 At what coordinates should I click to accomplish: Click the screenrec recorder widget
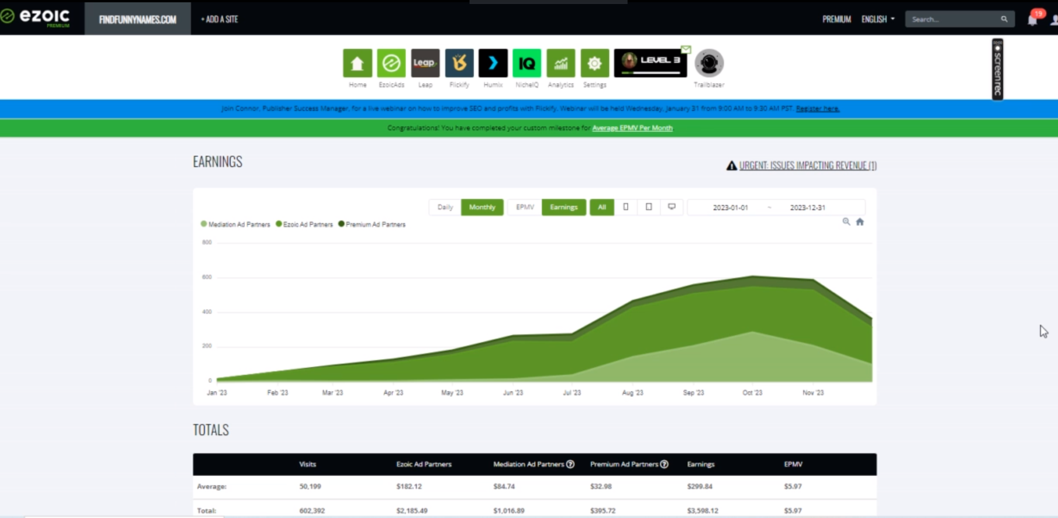(998, 69)
